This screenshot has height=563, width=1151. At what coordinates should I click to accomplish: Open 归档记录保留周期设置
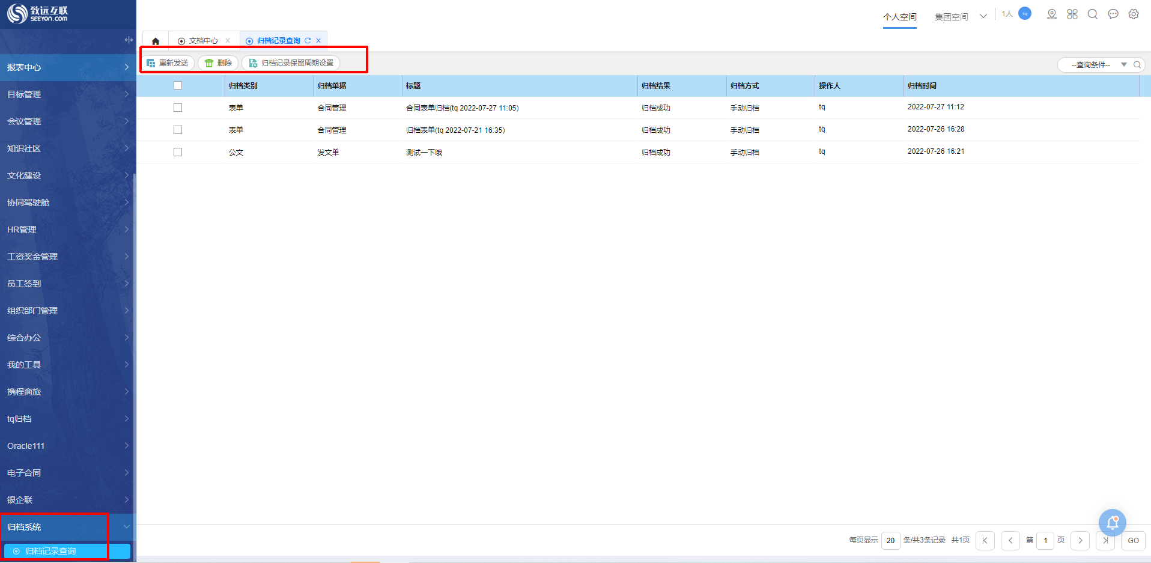(291, 63)
